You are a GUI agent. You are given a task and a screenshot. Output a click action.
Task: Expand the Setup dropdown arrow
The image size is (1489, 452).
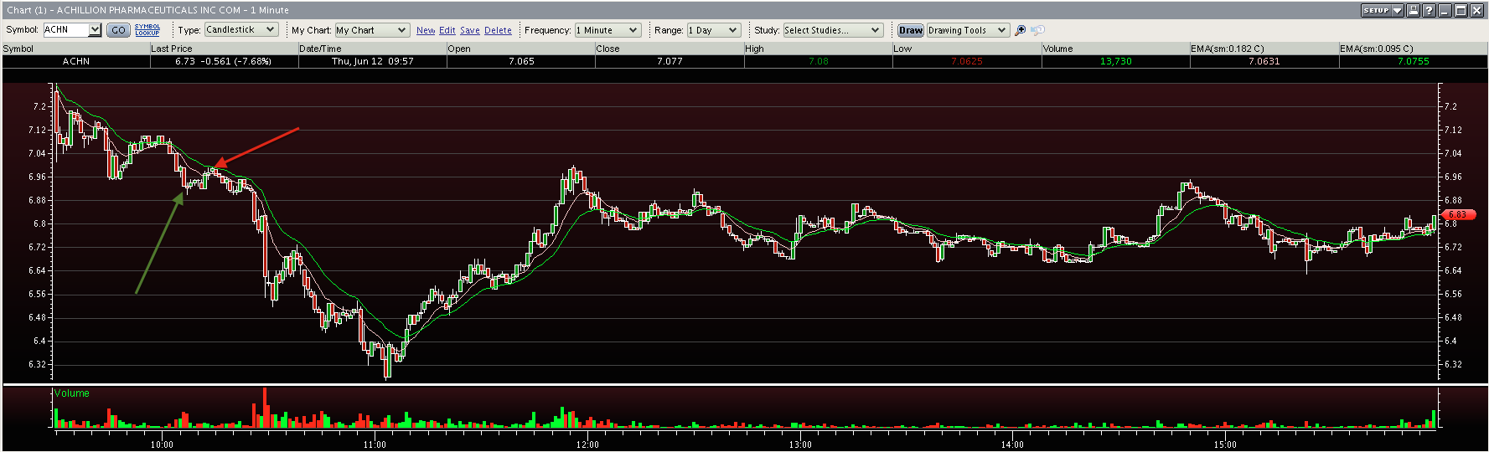[x=1397, y=10]
